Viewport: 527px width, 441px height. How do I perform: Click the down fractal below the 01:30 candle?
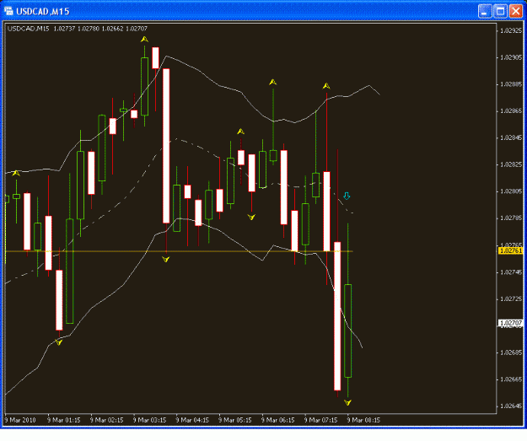pyautogui.click(x=59, y=342)
